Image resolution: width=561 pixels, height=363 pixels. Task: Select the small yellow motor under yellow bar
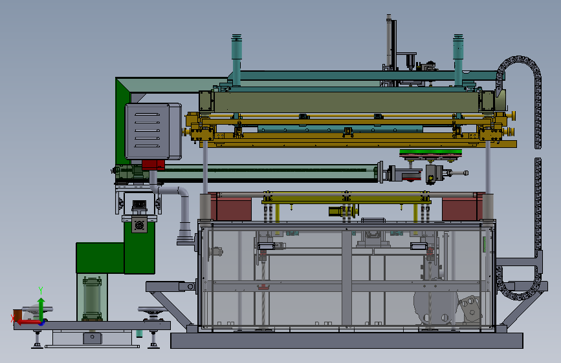click(x=343, y=211)
